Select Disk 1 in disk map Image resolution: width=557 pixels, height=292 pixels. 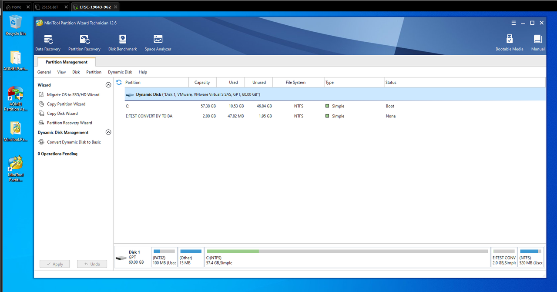click(132, 257)
